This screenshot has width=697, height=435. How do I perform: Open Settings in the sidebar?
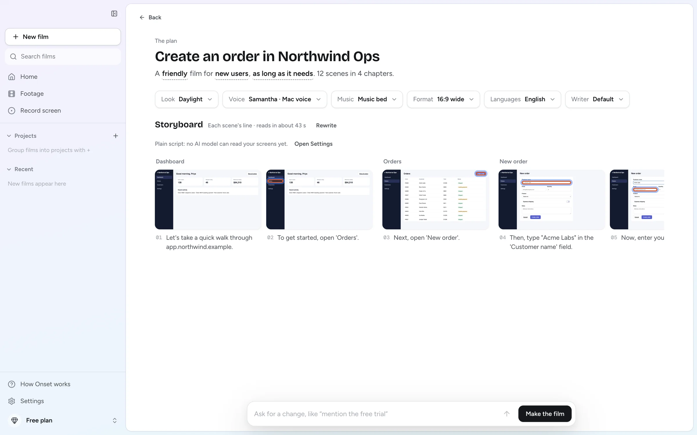click(x=63, y=401)
